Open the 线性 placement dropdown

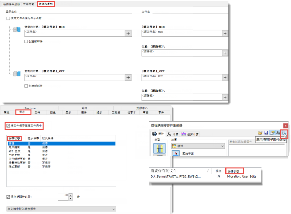click(x=198, y=146)
